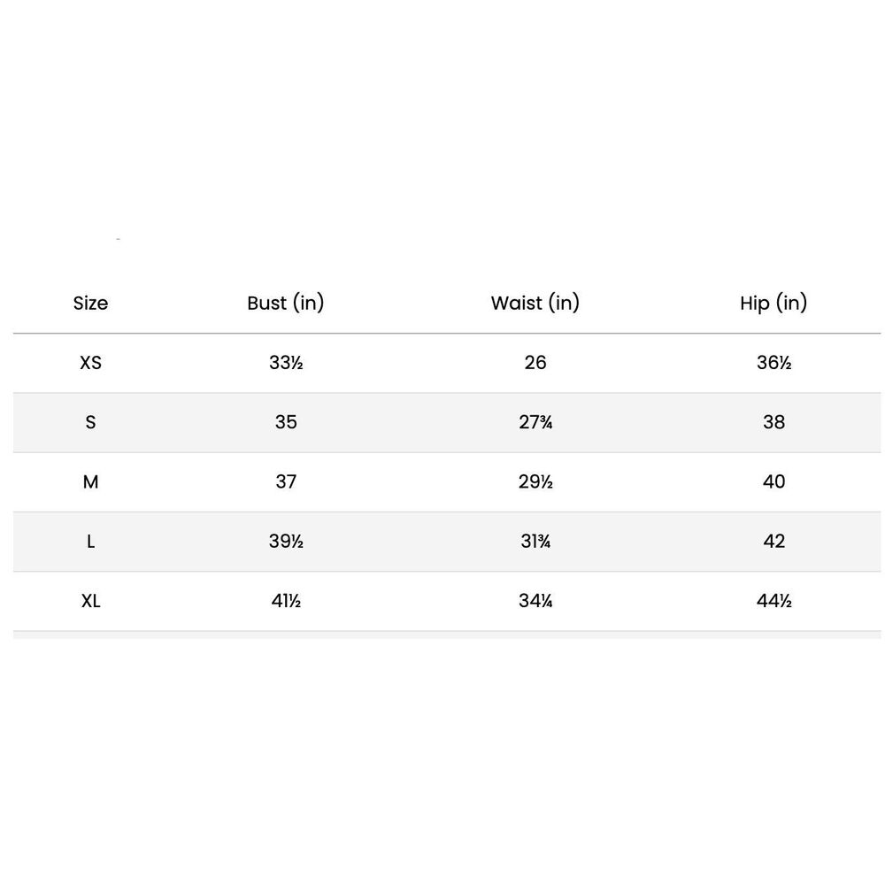Screen dimensions: 885x885
Task: Click the XL hip value 44½
Action: pyautogui.click(x=773, y=601)
